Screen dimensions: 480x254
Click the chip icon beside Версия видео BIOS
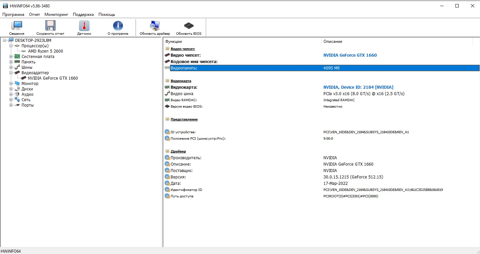[x=167, y=106]
